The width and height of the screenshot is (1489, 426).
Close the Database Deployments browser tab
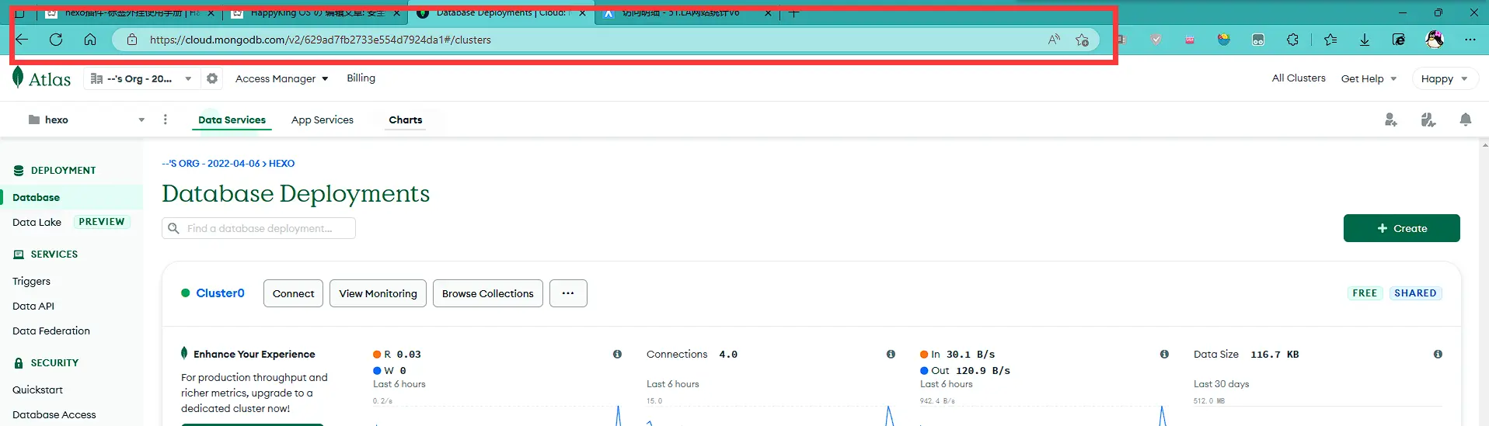pyautogui.click(x=583, y=12)
